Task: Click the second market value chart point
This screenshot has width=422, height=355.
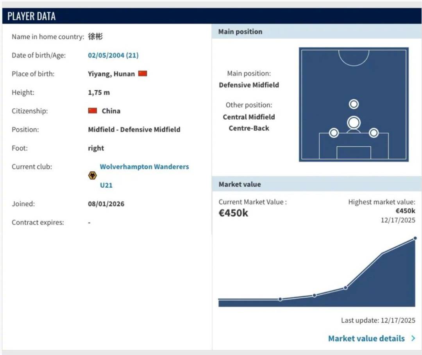Action: point(315,296)
